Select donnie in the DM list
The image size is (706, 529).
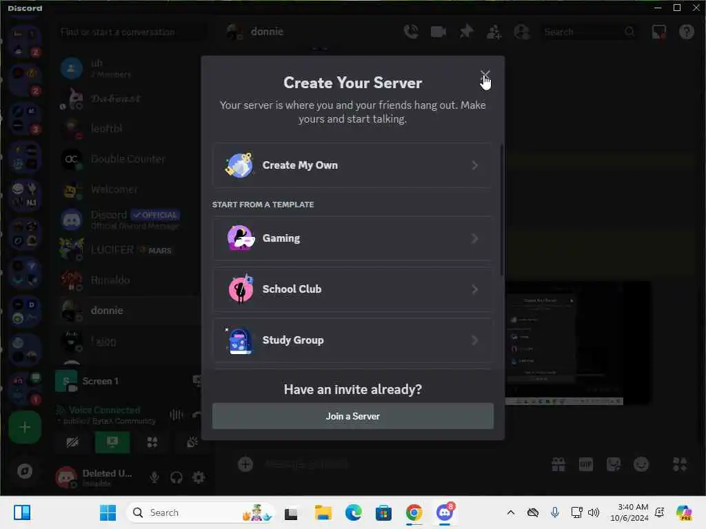pyautogui.click(x=128, y=311)
